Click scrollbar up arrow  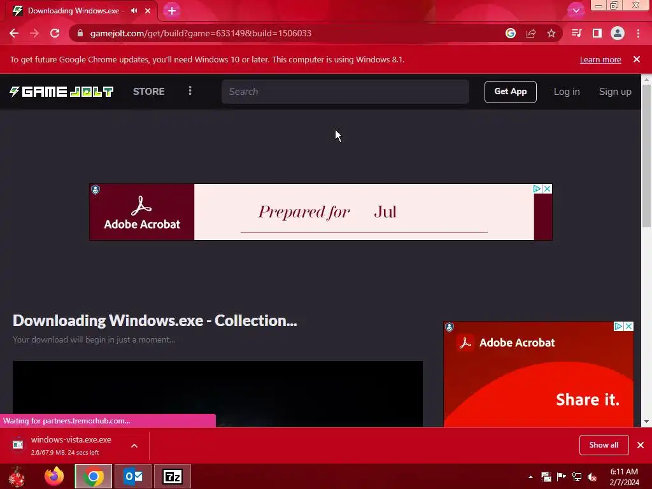pos(646,79)
